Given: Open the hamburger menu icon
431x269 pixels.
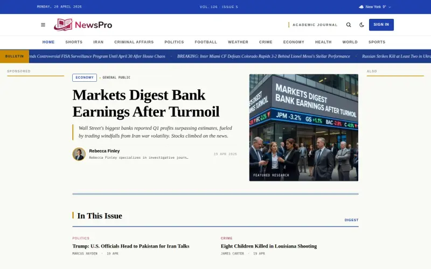Looking at the screenshot, I should [43, 25].
